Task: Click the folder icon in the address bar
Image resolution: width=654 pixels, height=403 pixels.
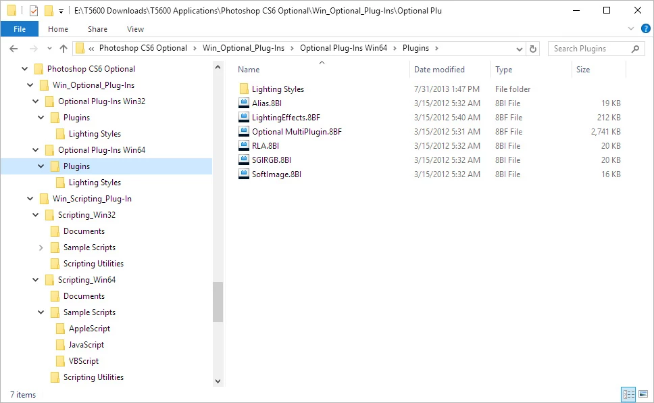Action: click(80, 49)
